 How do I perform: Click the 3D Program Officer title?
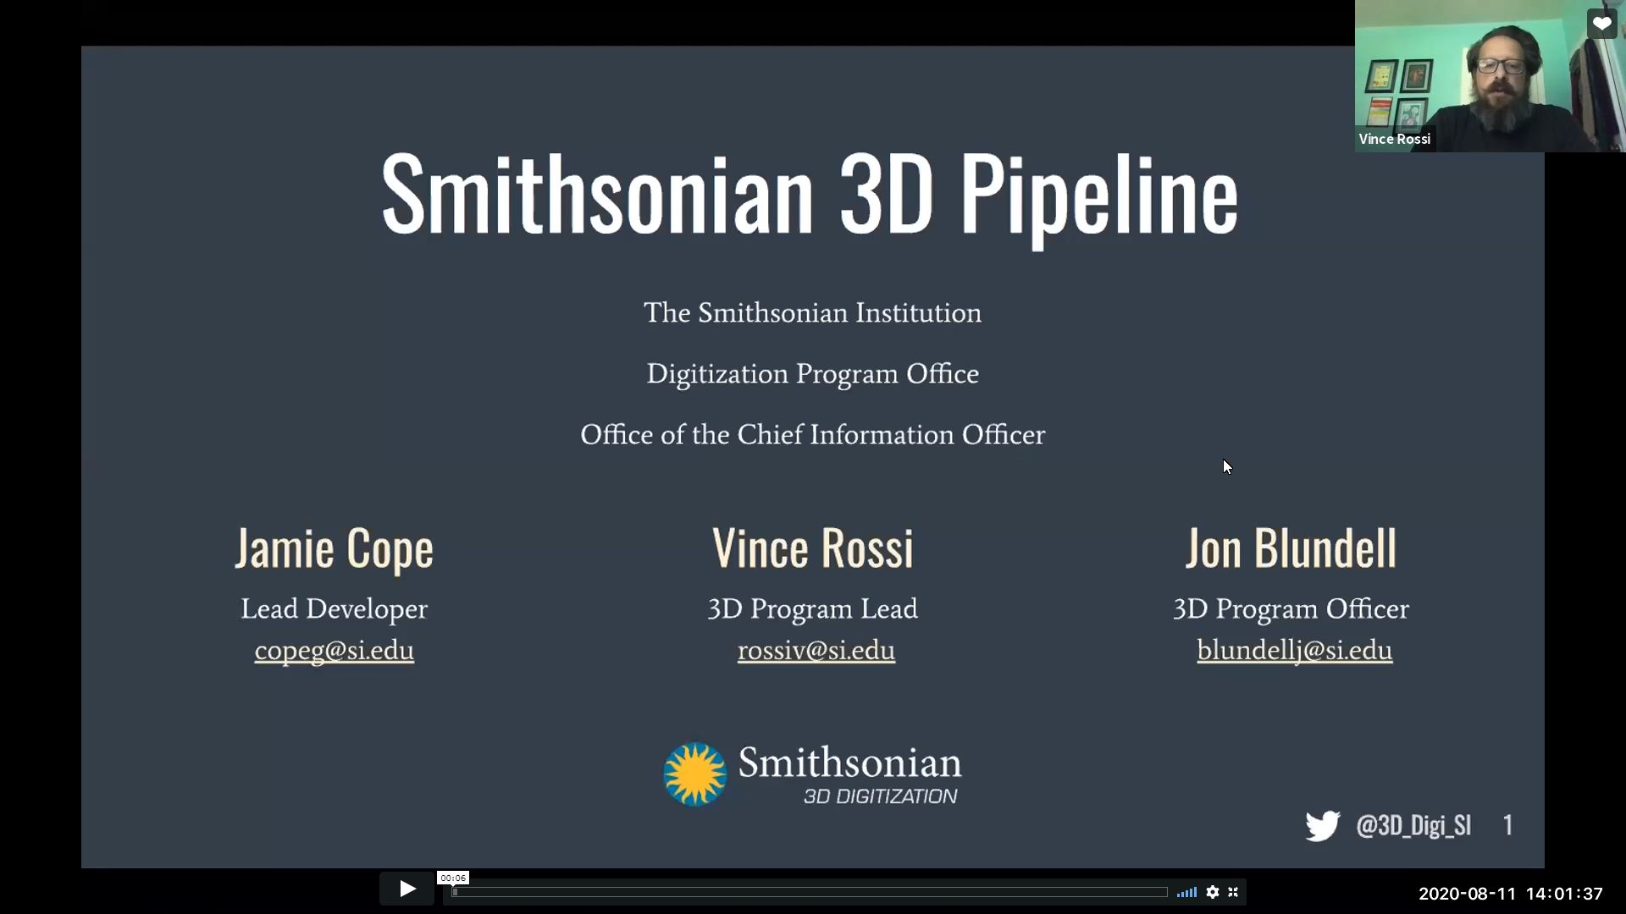coord(1291,609)
